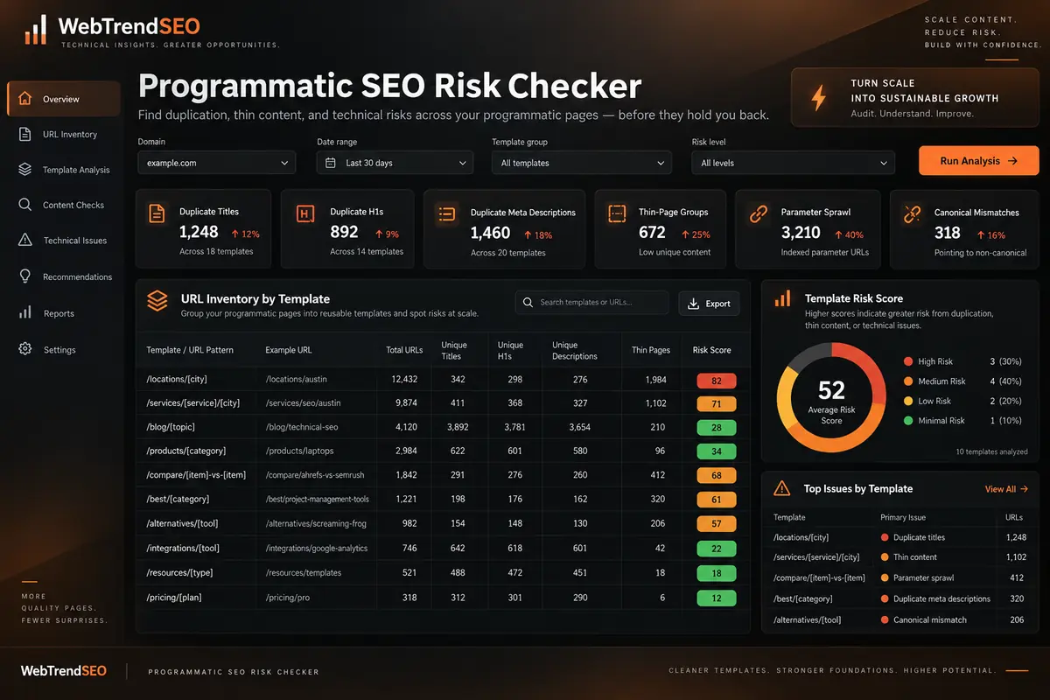Click the 10 templates analyzed note
This screenshot has height=700, width=1050.
[992, 452]
